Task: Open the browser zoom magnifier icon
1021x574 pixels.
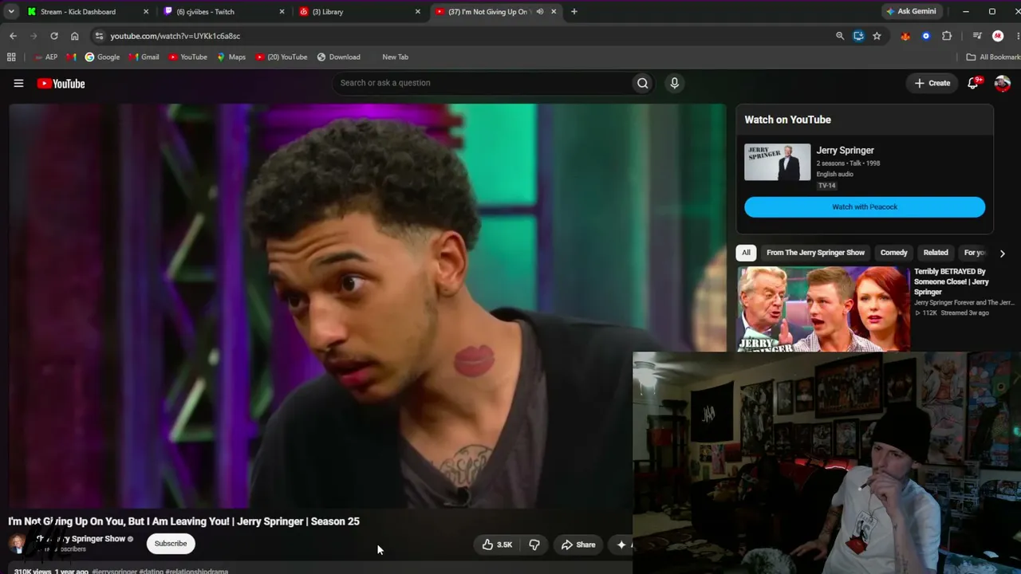Action: pos(840,36)
